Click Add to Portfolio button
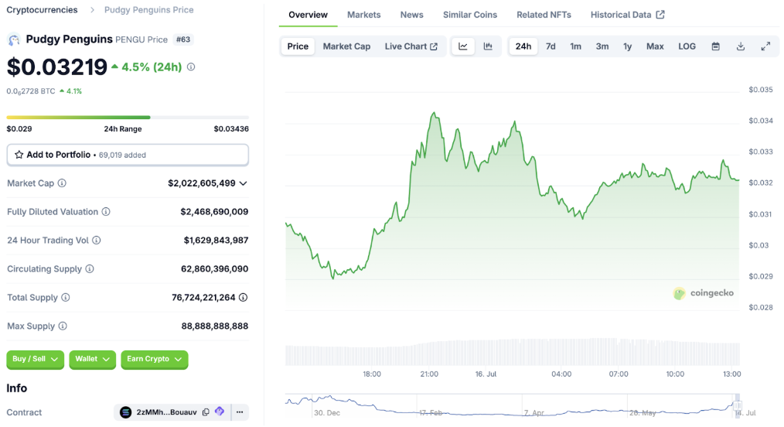The width and height of the screenshot is (784, 427). [x=128, y=155]
